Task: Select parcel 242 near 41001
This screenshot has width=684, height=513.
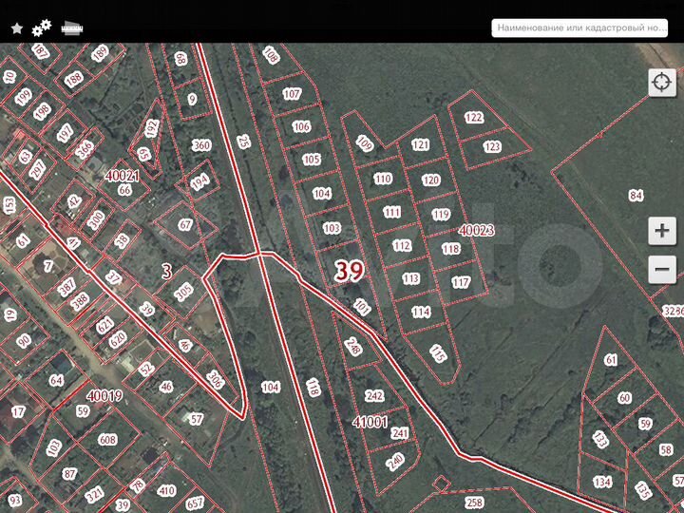Action: pyautogui.click(x=373, y=396)
